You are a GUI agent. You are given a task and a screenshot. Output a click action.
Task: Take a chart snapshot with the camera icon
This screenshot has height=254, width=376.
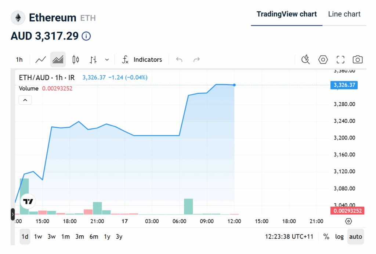(x=357, y=59)
